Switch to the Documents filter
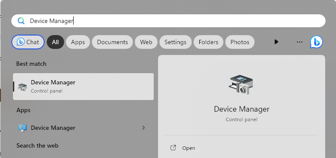The image size is (336, 158). 112,42
